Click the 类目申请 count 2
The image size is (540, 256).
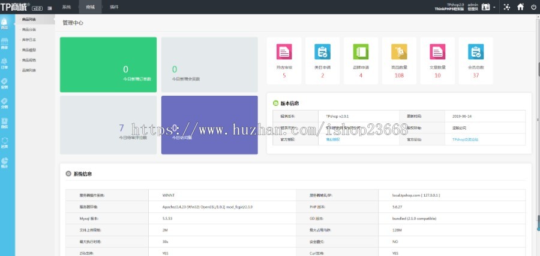point(322,75)
